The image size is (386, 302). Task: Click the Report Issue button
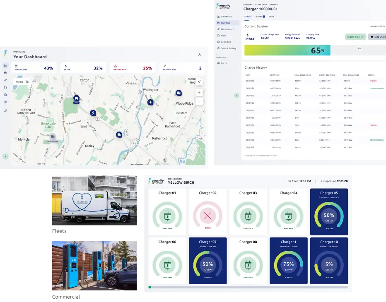pyautogui.click(x=355, y=37)
